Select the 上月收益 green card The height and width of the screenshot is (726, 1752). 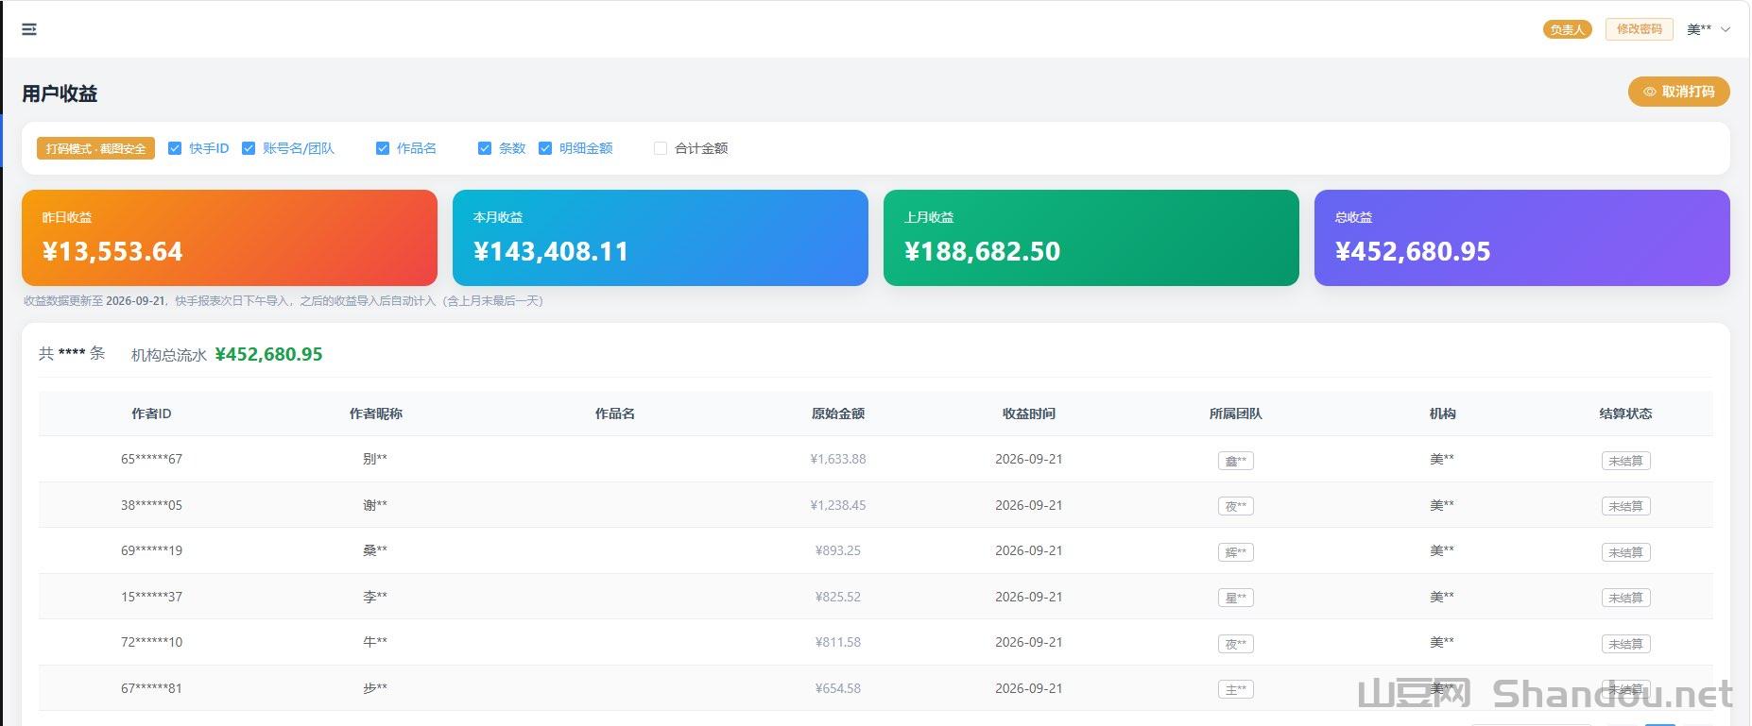[x=1091, y=238]
